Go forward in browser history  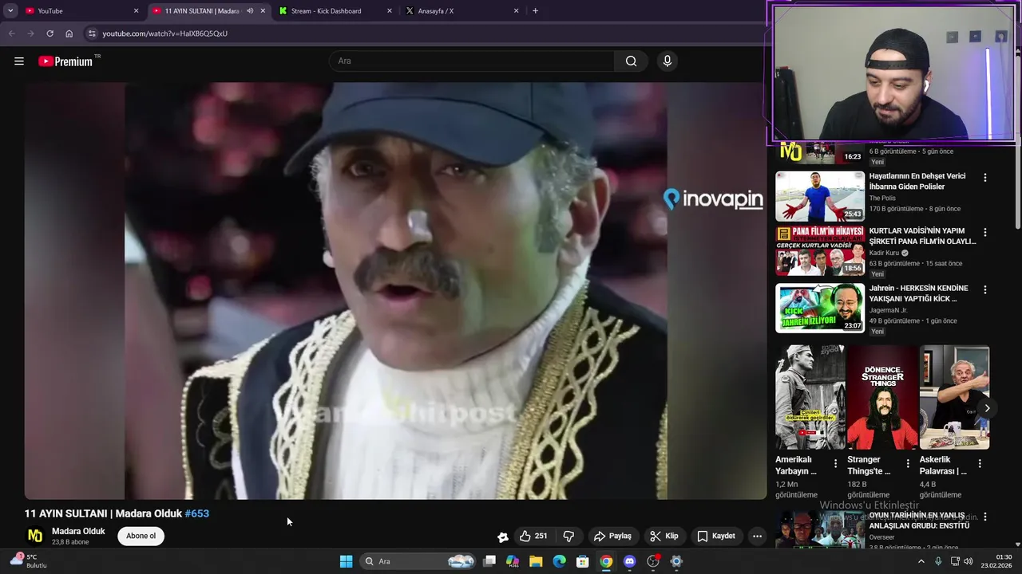click(x=30, y=33)
